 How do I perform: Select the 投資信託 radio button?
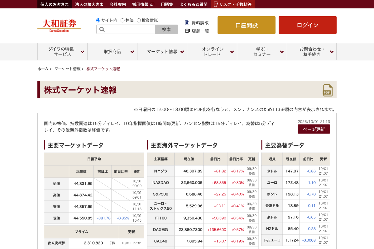click(139, 20)
